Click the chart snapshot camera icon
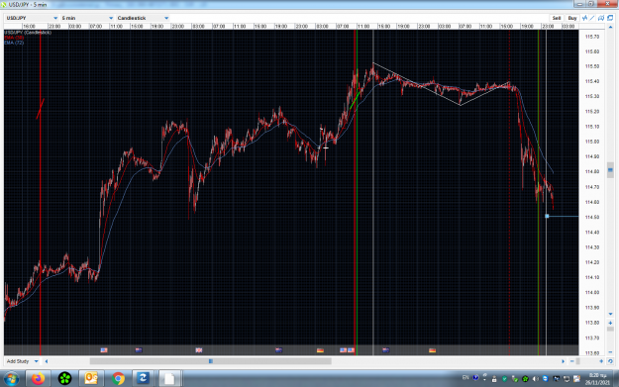The width and height of the screenshot is (619, 387). click(x=601, y=18)
